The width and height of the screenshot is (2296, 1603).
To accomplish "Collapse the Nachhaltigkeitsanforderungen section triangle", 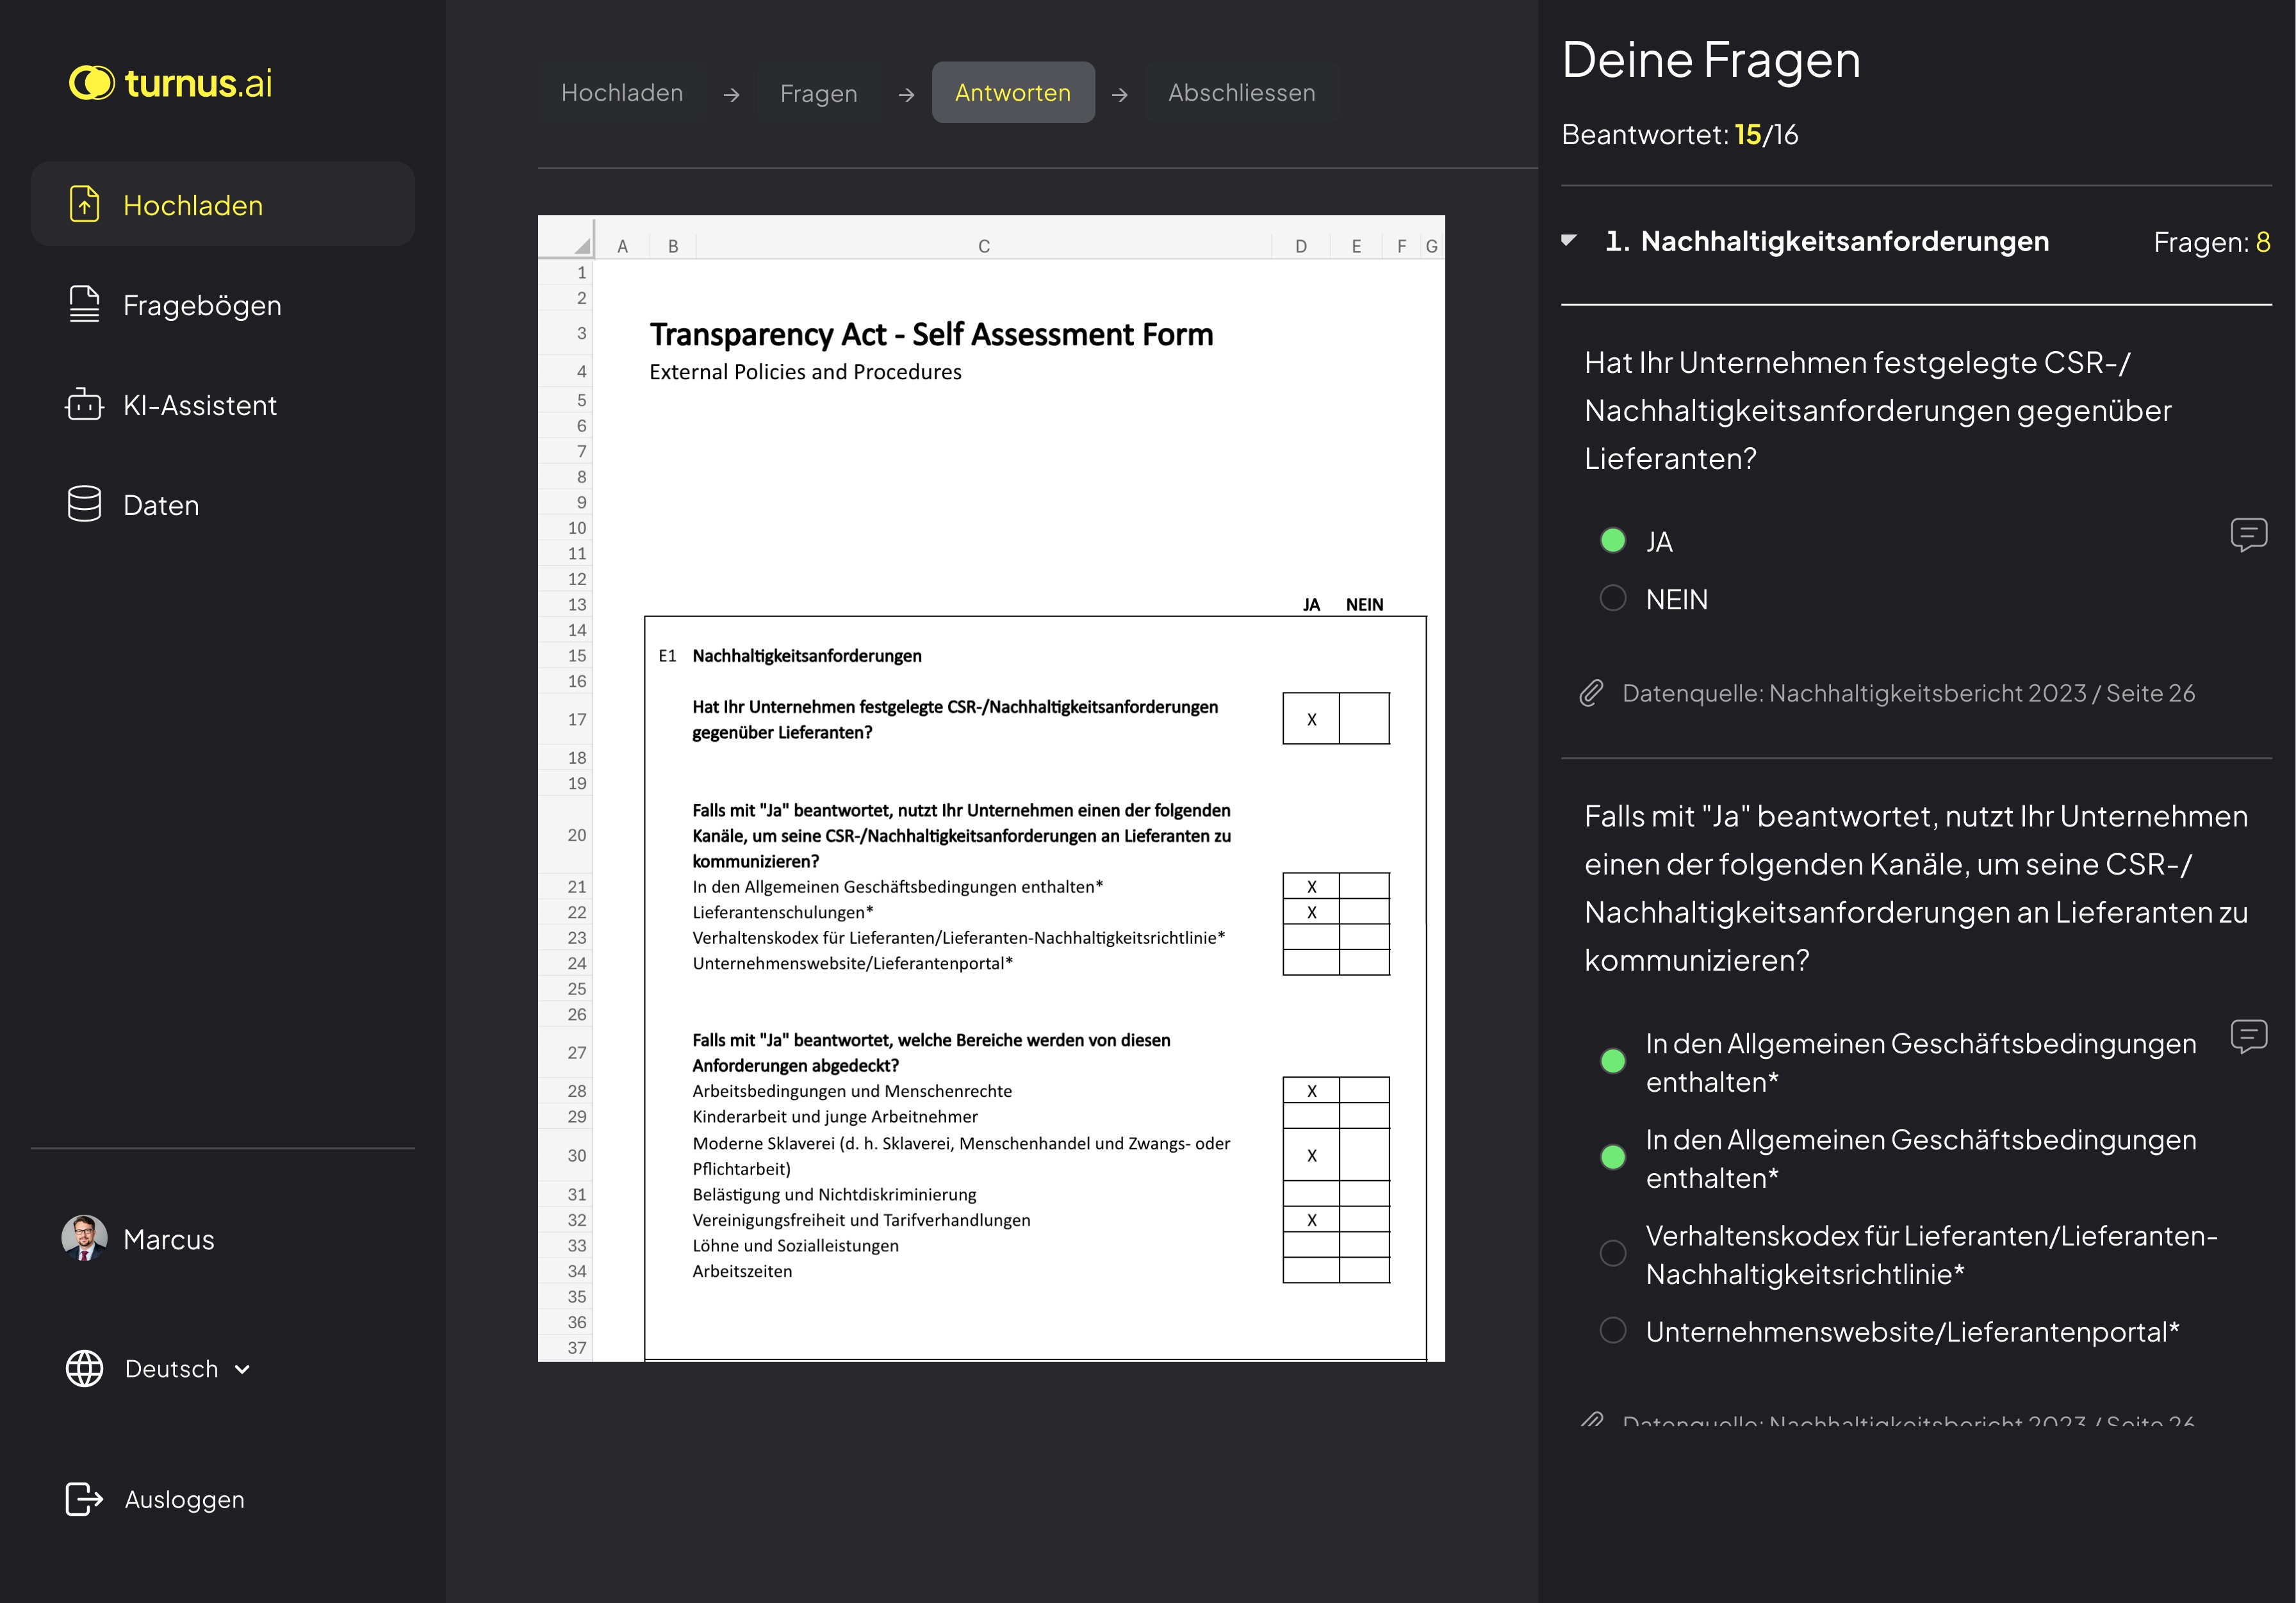I will click(x=1569, y=240).
